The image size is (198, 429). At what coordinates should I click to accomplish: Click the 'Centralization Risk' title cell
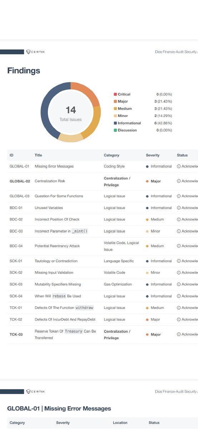pos(50,181)
